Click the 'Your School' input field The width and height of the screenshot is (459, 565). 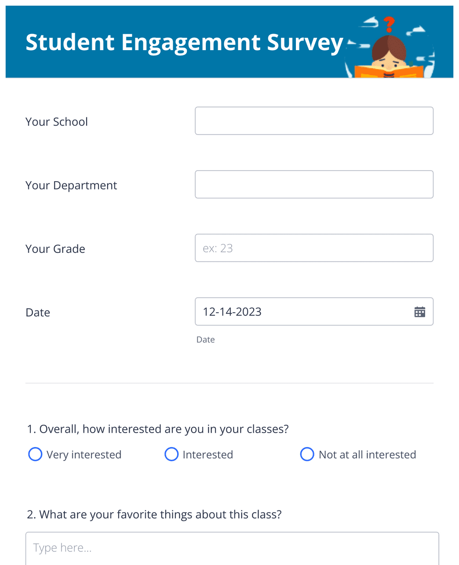click(x=313, y=120)
